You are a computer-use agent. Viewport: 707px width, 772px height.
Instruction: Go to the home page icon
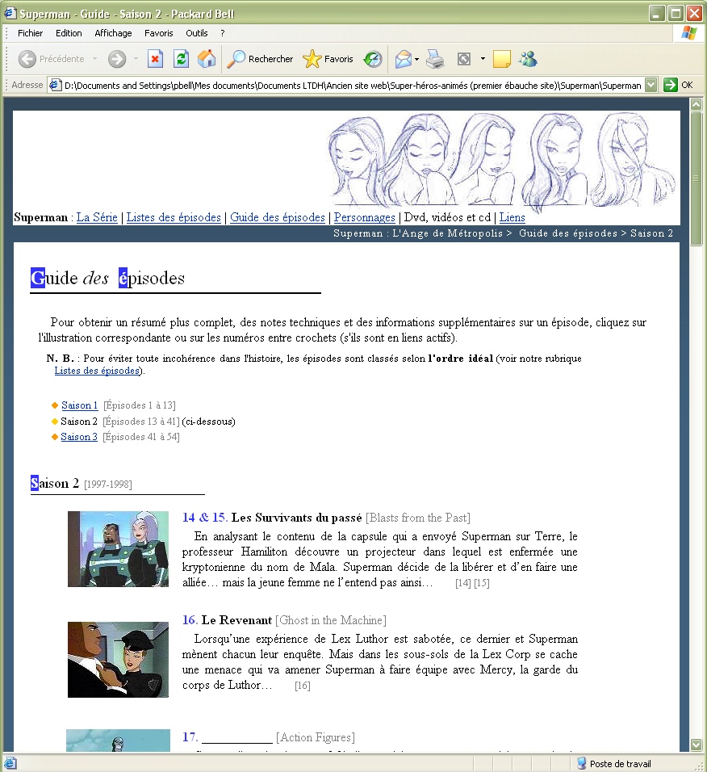pos(207,59)
